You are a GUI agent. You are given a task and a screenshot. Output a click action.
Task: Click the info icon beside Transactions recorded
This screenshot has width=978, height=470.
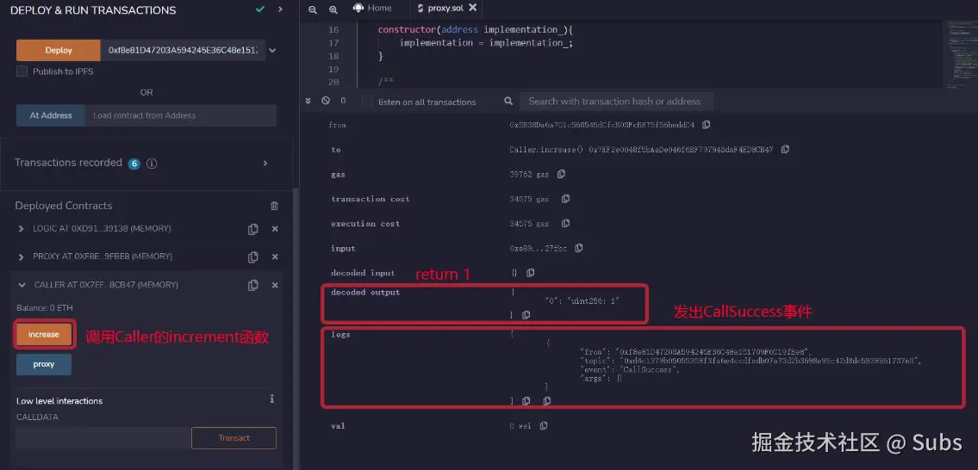pyautogui.click(x=151, y=164)
